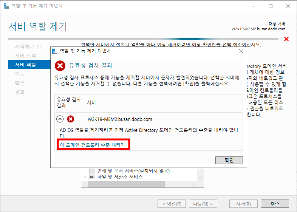Click the 제거(R) button
The image size is (297, 212).
pos(243,204)
